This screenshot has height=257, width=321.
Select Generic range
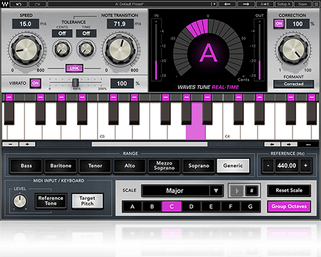(x=233, y=165)
